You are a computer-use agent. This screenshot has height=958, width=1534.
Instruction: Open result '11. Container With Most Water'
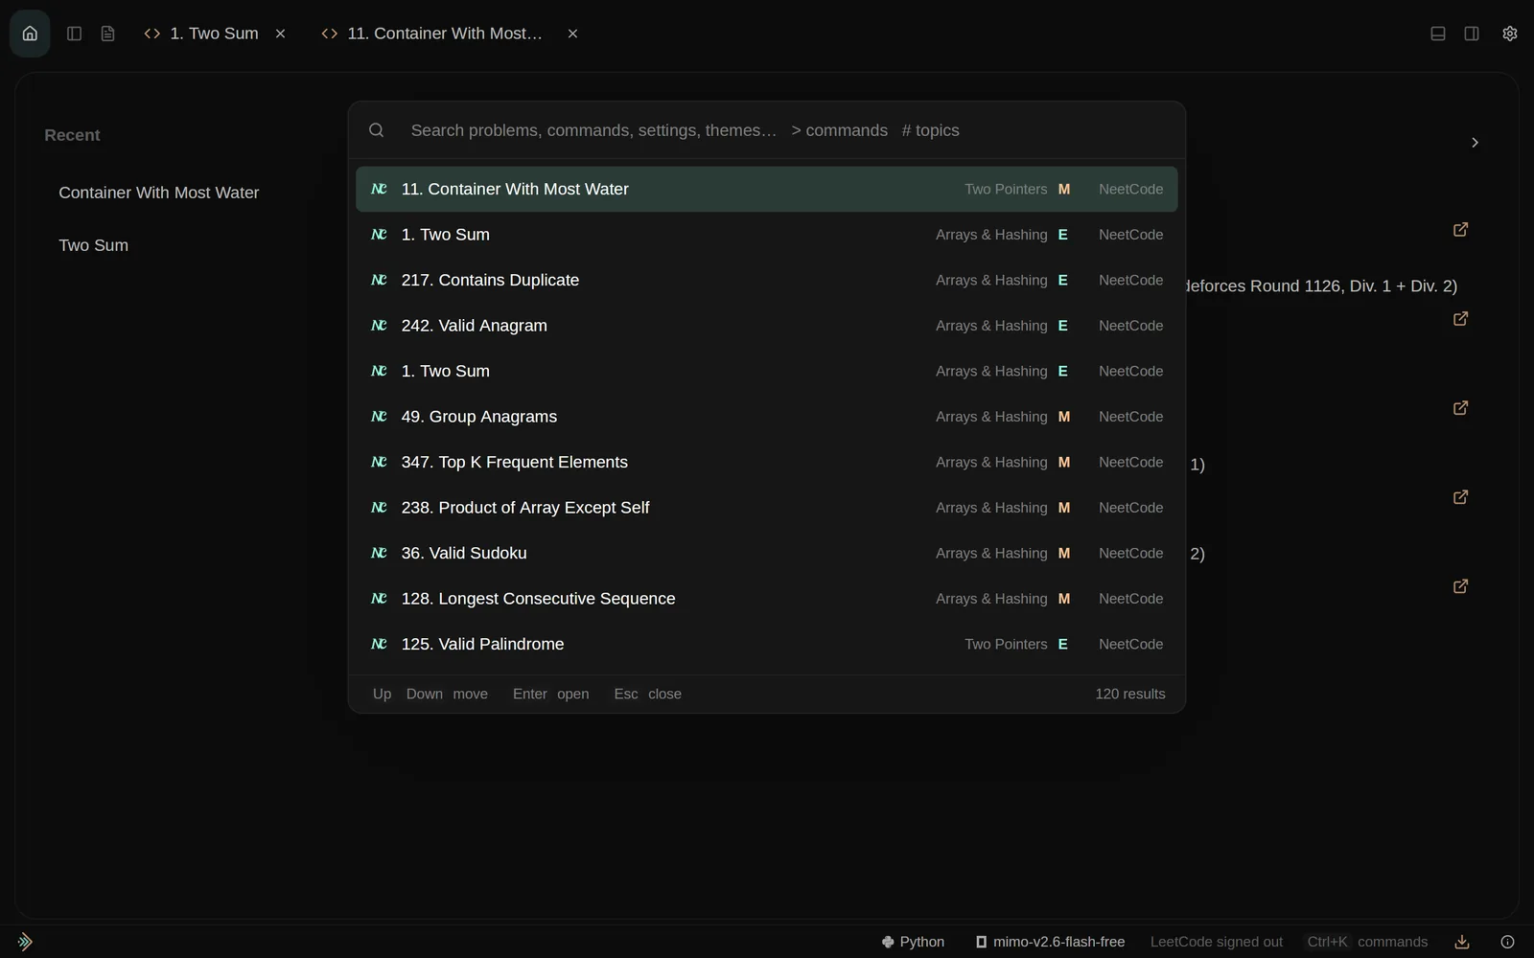tap(767, 189)
